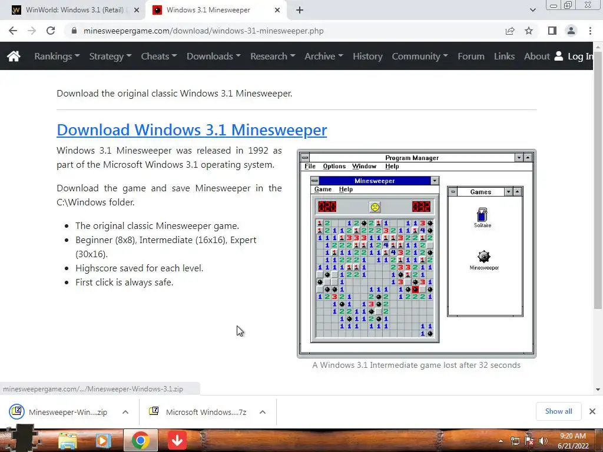Click the page vertical scrollbar thumb
Viewport: 603px width, 452px height.
[598, 181]
